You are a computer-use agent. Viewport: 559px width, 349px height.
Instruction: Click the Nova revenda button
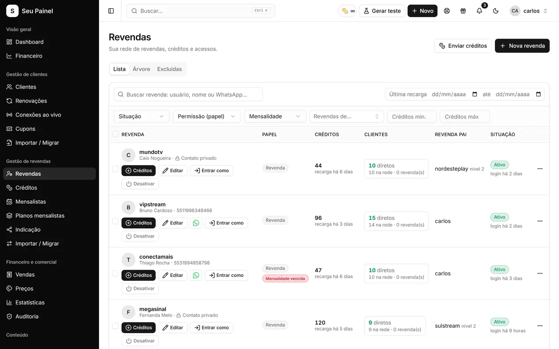pyautogui.click(x=522, y=46)
